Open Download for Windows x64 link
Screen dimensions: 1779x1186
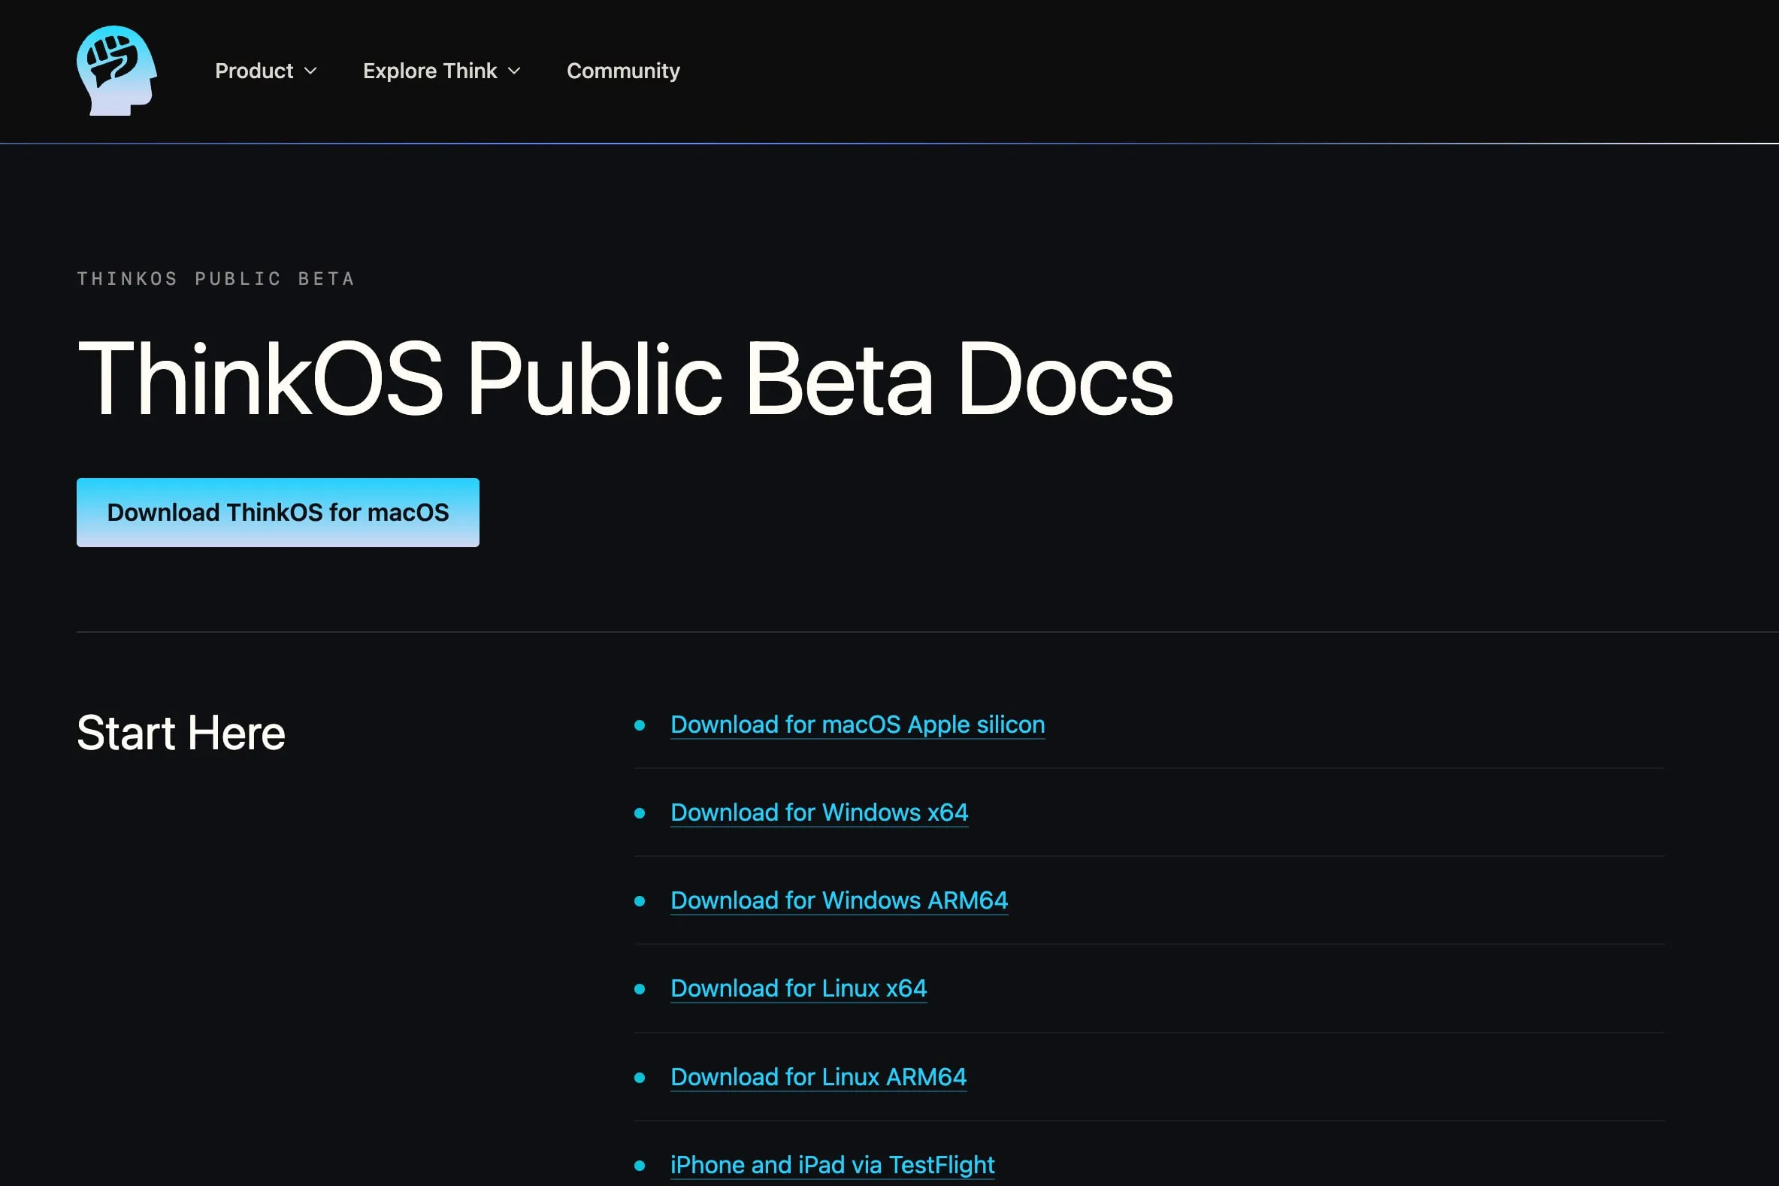[819, 812]
